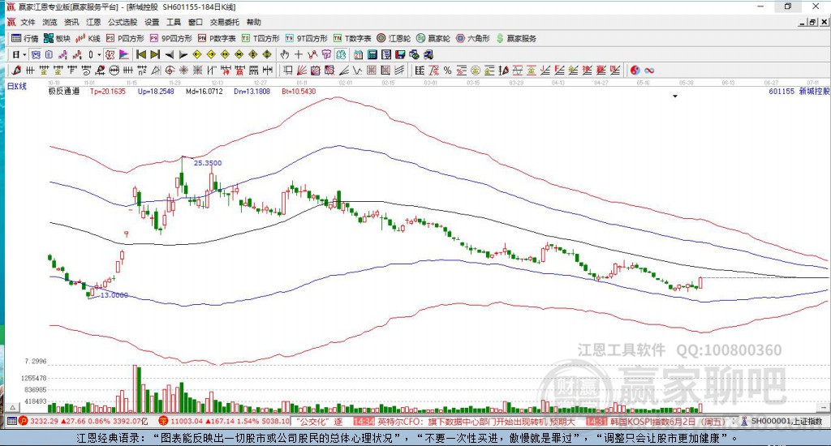Click SH000001 上证指数 in status bar
831x446 pixels.
(x=786, y=422)
